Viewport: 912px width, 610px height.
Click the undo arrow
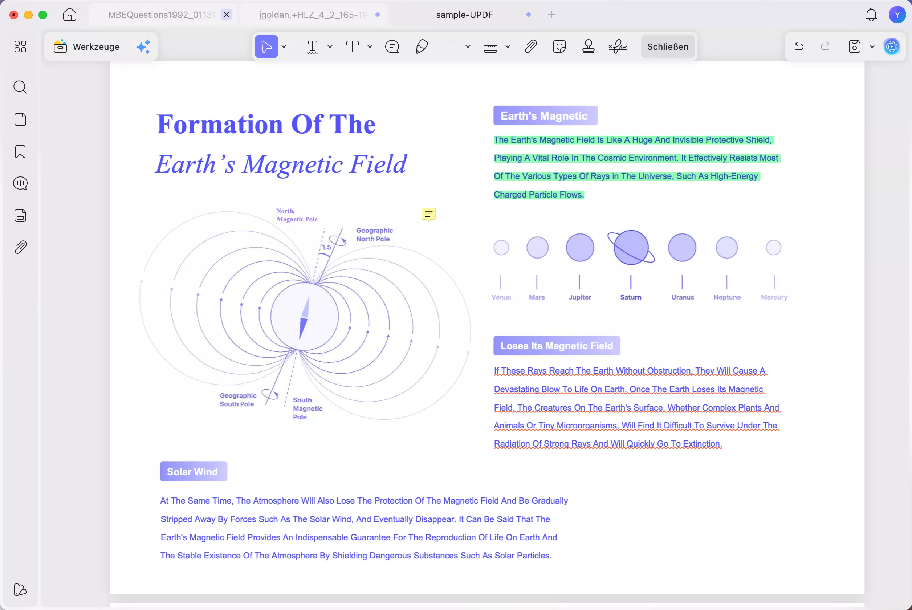coord(799,47)
